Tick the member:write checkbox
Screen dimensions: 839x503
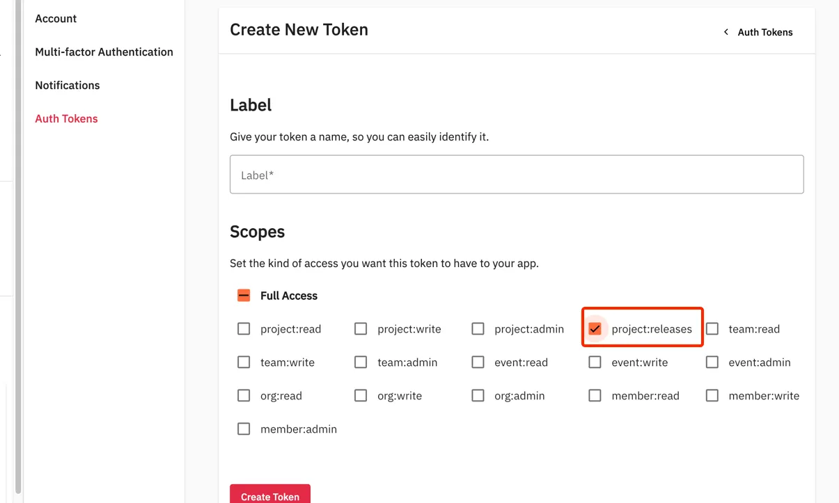point(712,396)
